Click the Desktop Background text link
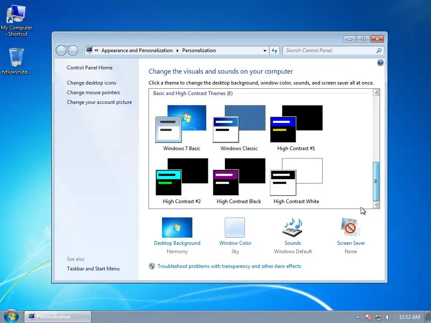The width and height of the screenshot is (431, 323). click(x=177, y=243)
